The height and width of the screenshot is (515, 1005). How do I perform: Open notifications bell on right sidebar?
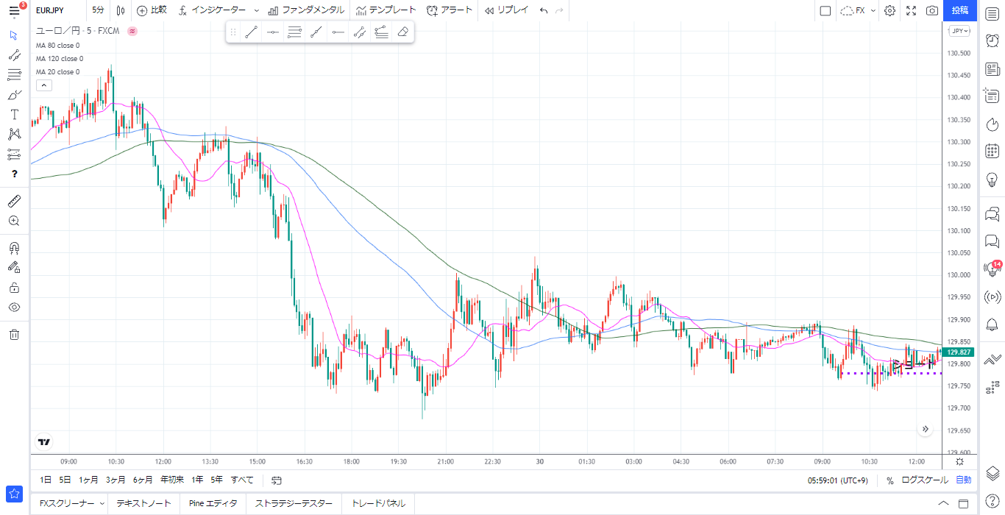coord(992,324)
